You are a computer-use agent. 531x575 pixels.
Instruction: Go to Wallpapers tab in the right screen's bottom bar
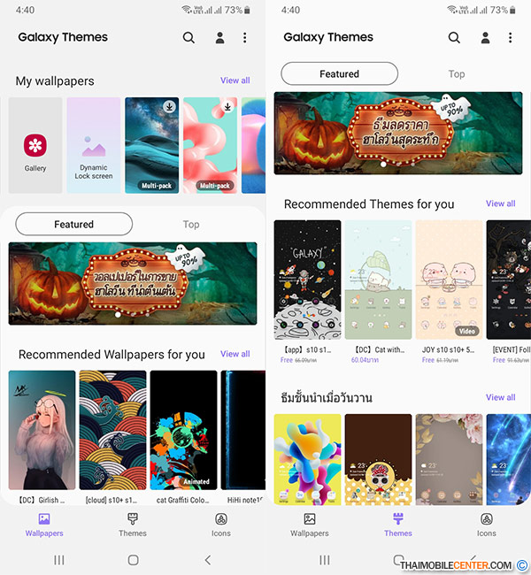(310, 524)
